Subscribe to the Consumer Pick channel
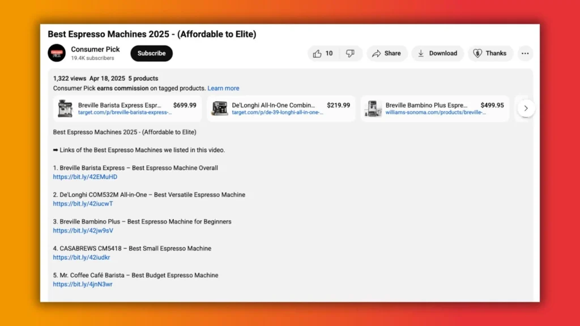Image resolution: width=580 pixels, height=326 pixels. pyautogui.click(x=151, y=53)
